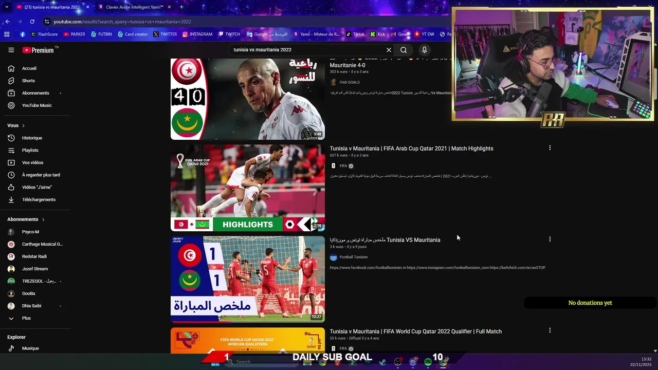Open the Kick bookmark
This screenshot has height=370, width=658.
pyautogui.click(x=377, y=34)
